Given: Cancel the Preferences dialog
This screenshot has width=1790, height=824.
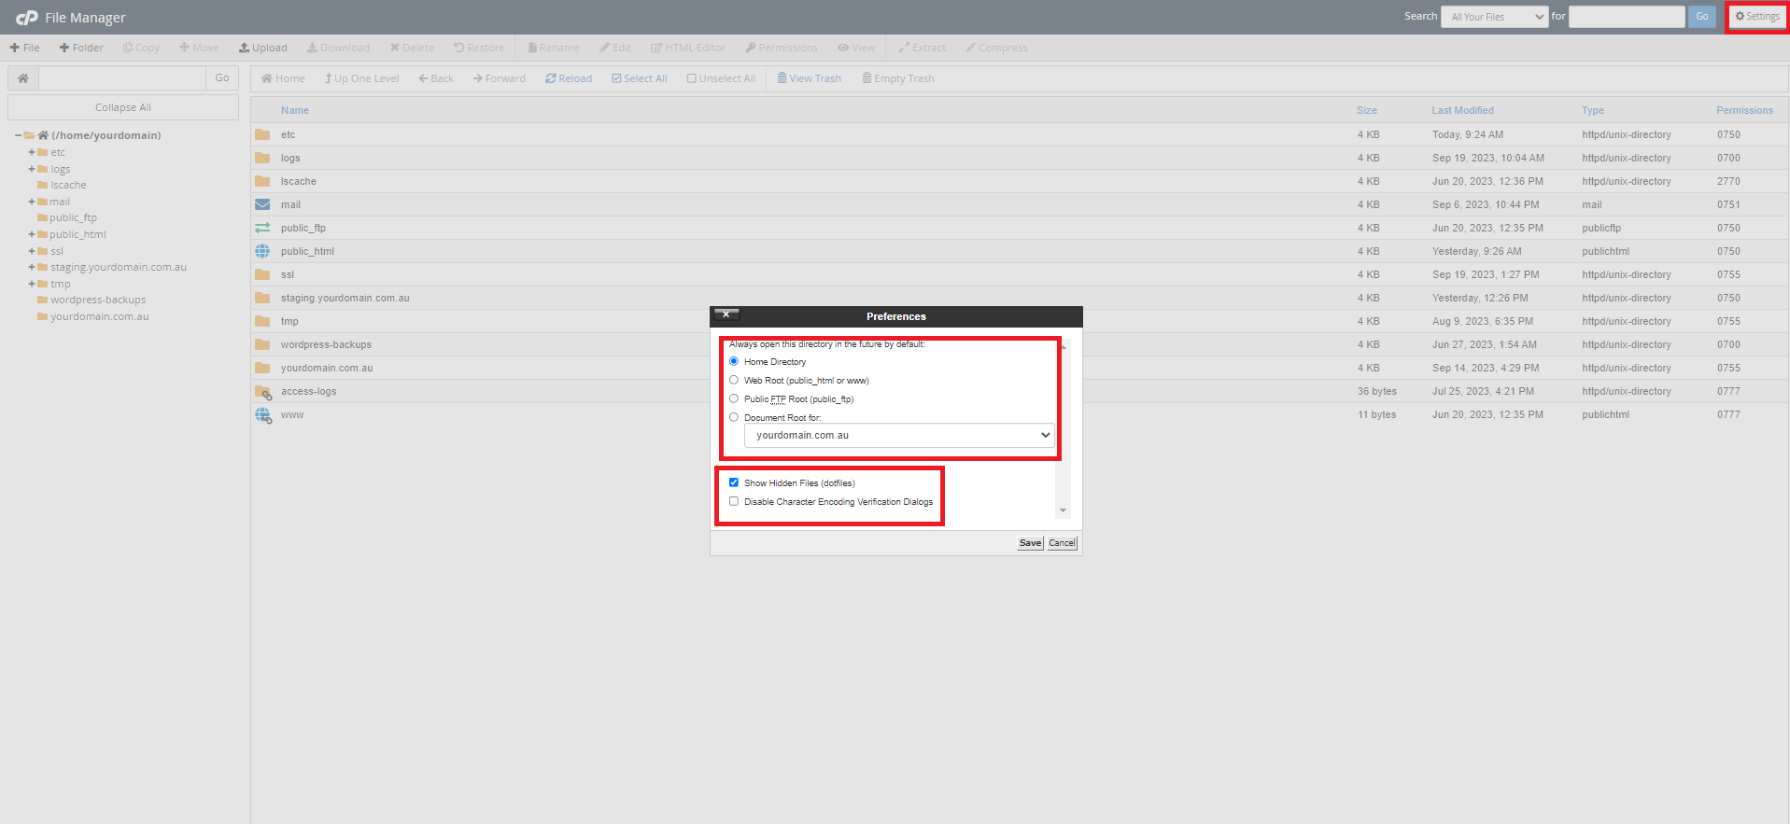Looking at the screenshot, I should (x=1062, y=543).
